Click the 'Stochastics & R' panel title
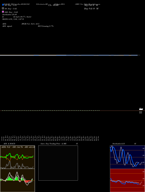The width and height of the screenshot is (145, 192). click(118, 144)
